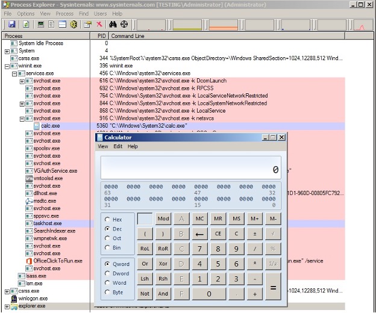This screenshot has width=376, height=313.
Task: Click the vmtoolsd.exe VM icon
Action: pyautogui.click(x=29, y=178)
